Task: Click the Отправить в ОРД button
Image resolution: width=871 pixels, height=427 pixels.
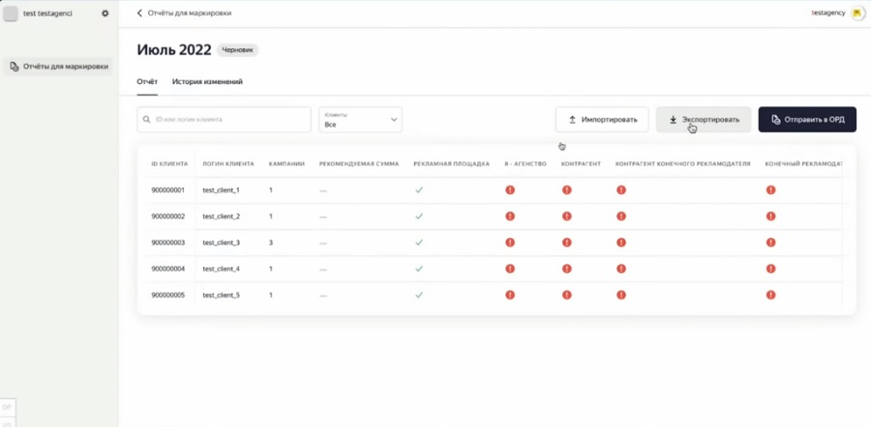Action: tap(807, 120)
